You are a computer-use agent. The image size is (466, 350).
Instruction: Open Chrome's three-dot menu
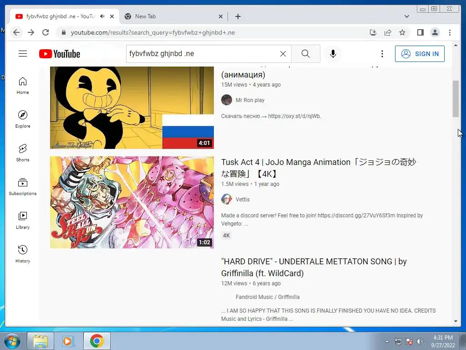tap(450, 32)
